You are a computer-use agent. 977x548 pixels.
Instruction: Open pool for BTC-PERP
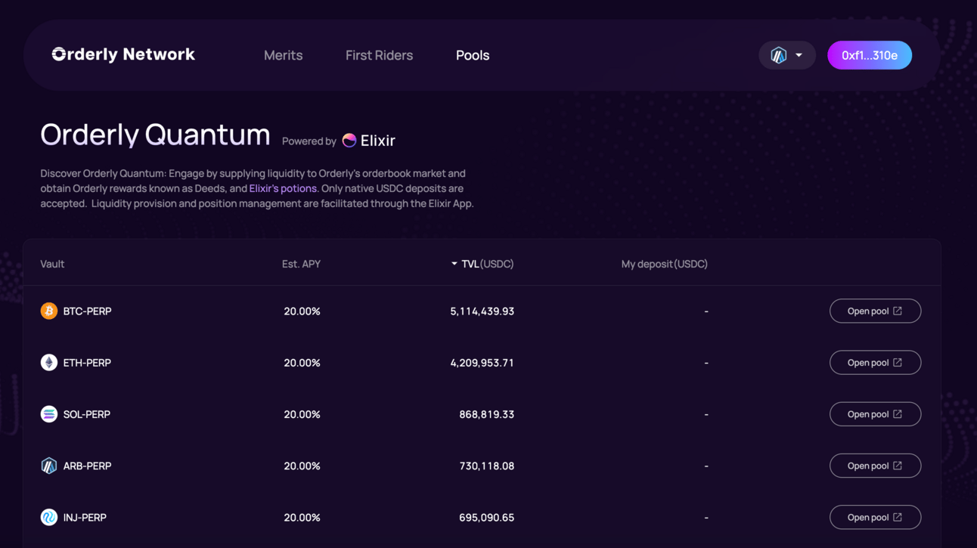[x=875, y=311]
